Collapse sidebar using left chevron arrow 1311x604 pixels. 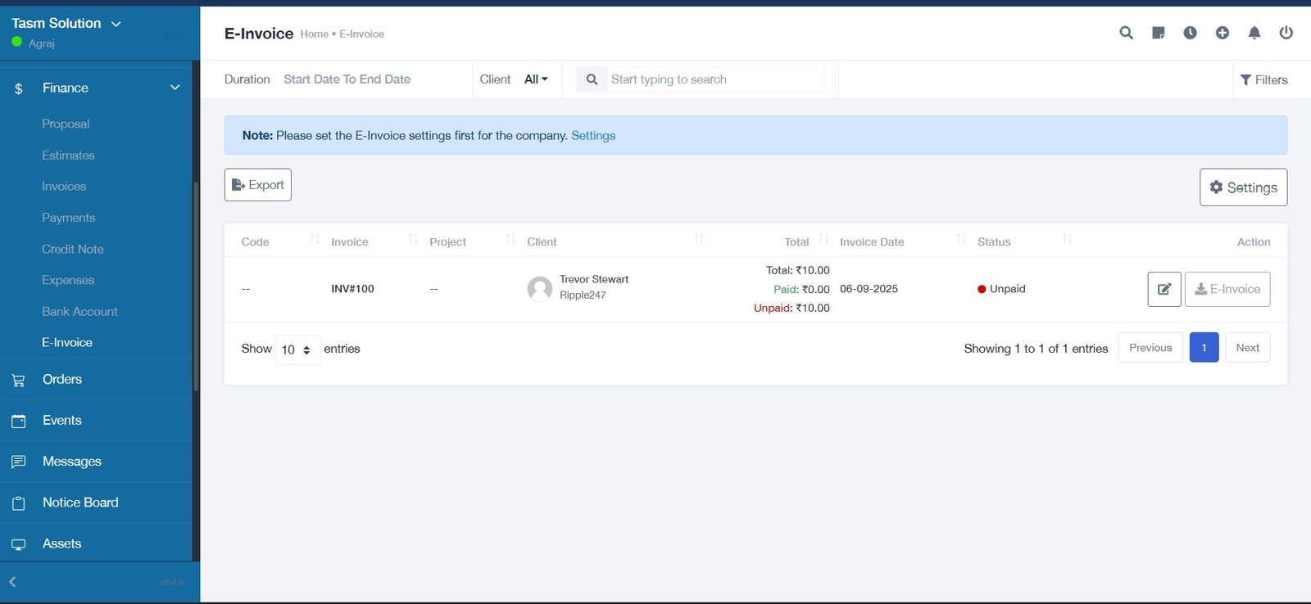[12, 582]
